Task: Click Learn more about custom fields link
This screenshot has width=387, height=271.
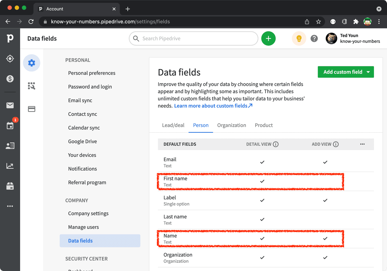Action: [x=213, y=106]
